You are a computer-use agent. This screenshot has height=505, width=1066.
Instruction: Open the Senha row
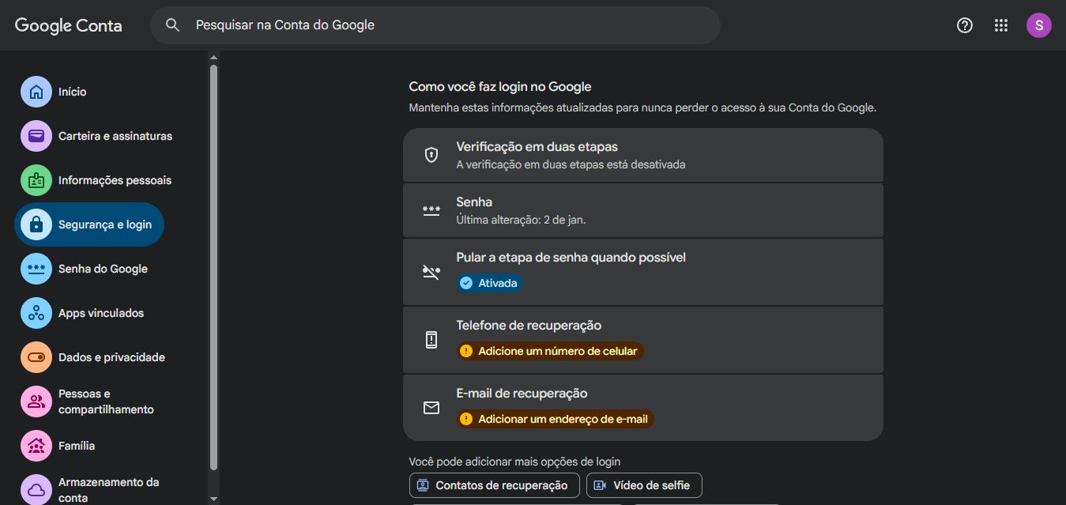pyautogui.click(x=643, y=210)
